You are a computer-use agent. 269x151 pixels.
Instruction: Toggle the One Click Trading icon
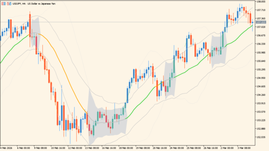pyautogui.click(x=9, y=4)
